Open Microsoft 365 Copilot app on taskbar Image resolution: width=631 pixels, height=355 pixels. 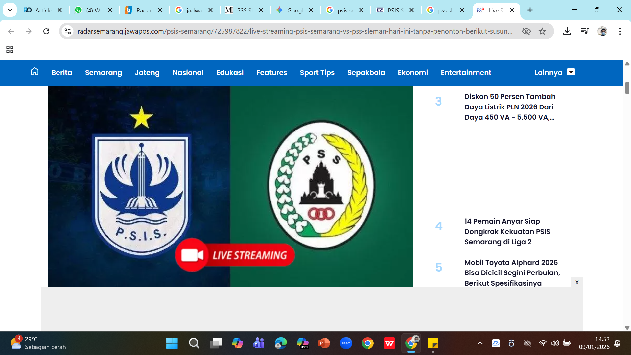[302, 343]
